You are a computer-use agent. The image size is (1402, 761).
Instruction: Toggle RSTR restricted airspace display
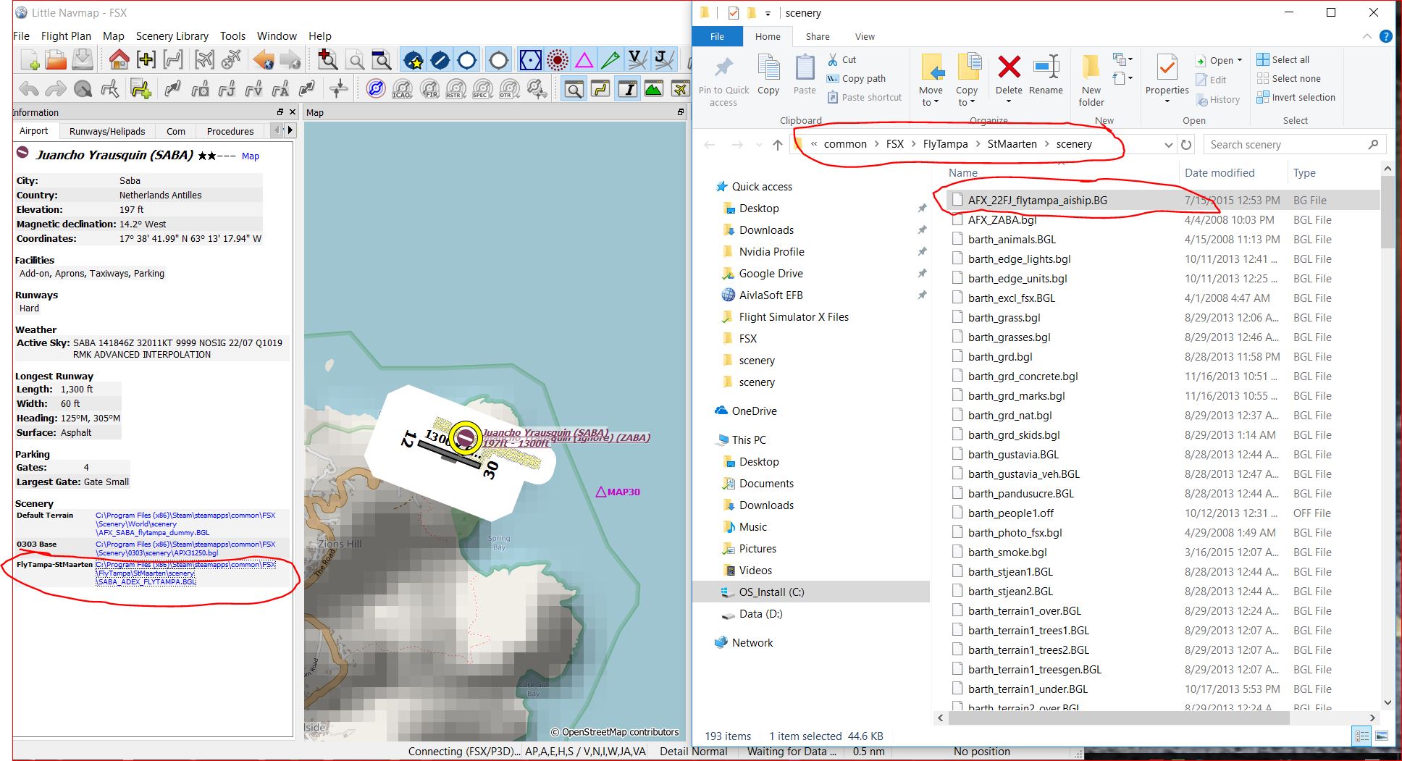457,89
